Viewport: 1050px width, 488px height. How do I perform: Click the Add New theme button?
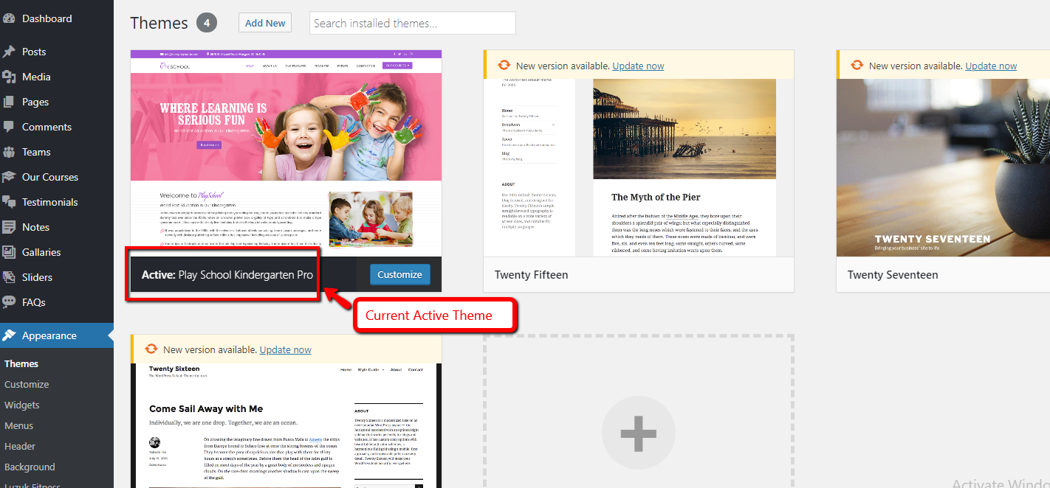(265, 23)
